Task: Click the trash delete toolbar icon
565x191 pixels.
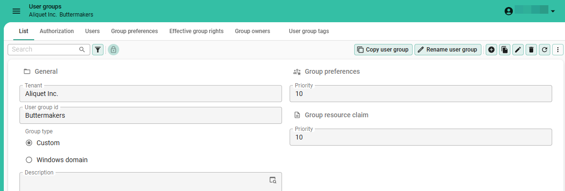Action: [x=531, y=50]
